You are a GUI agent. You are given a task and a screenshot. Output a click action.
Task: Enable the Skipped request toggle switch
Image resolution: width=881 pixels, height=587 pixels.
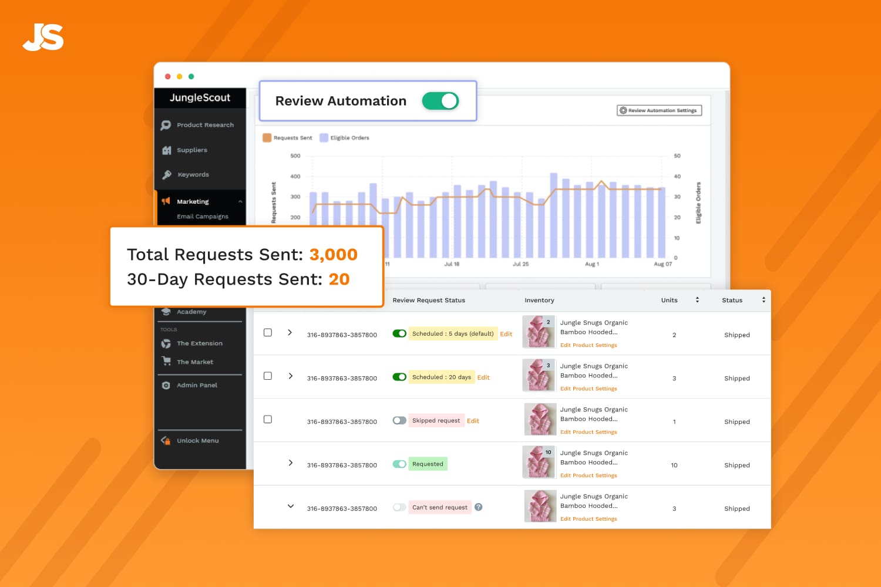tap(399, 420)
